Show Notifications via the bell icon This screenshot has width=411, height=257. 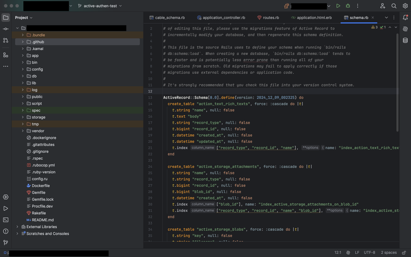tap(405, 17)
